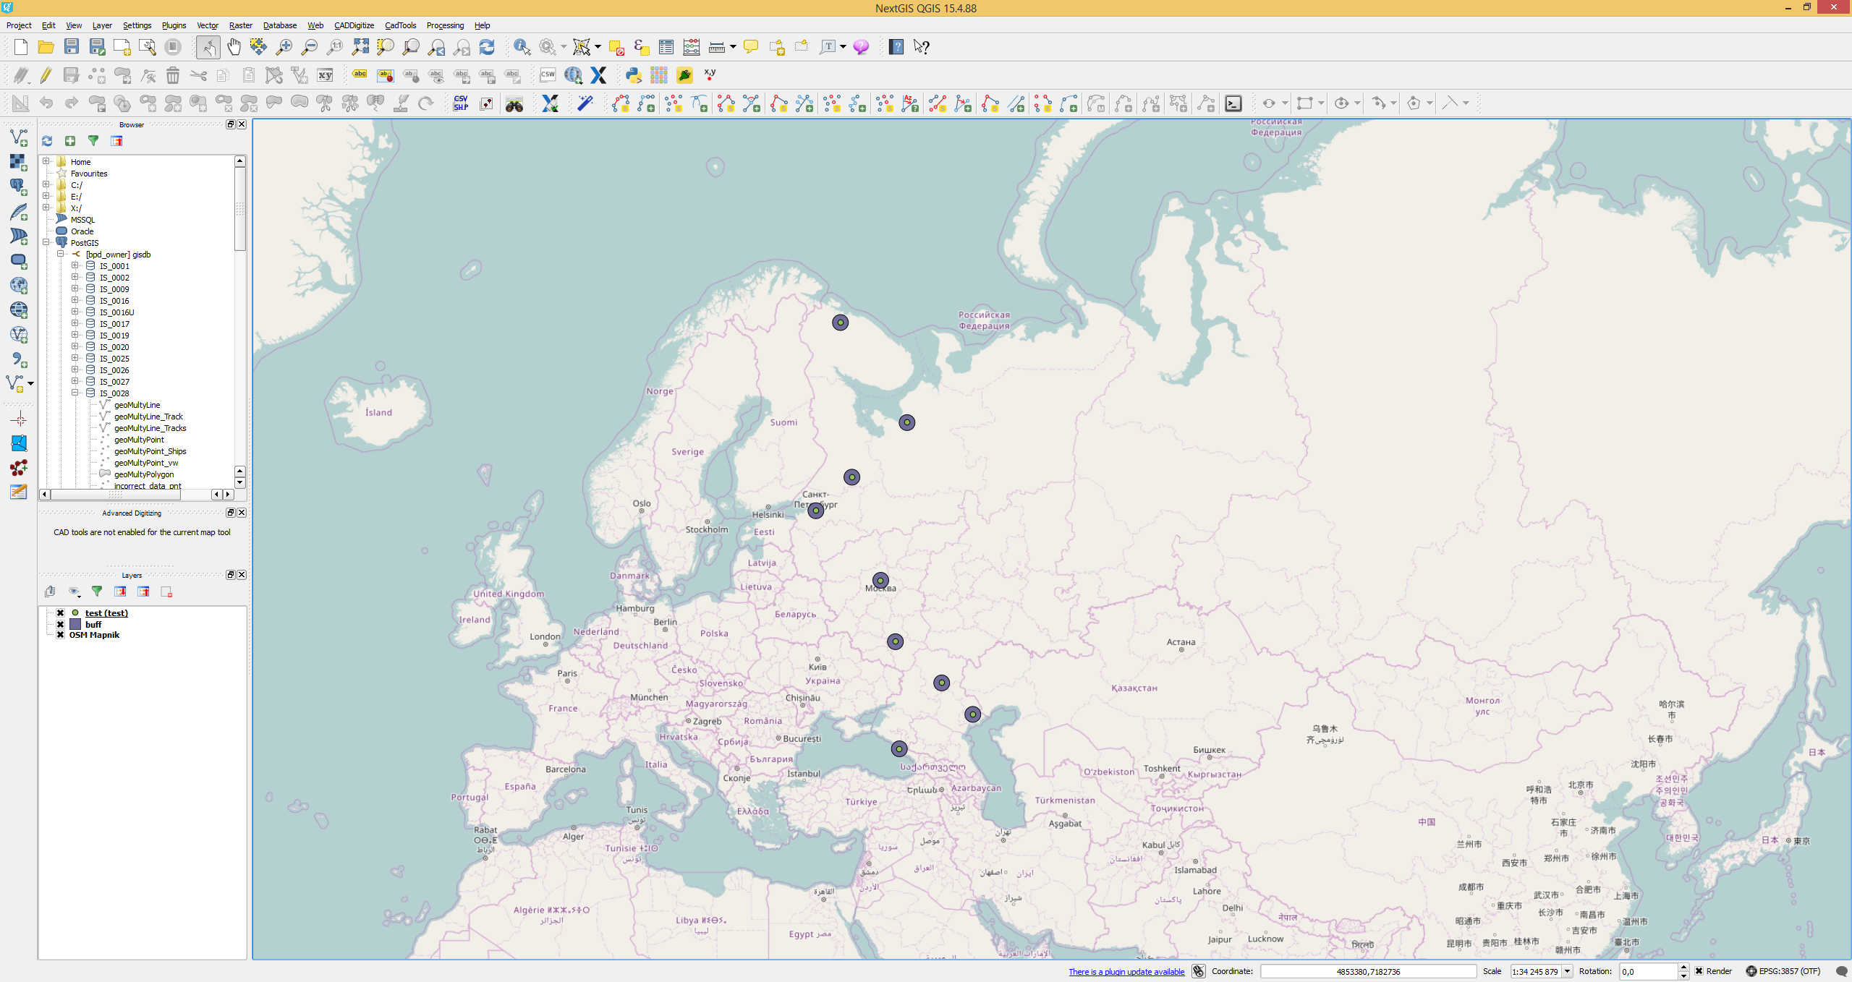Save the project with the floppy disk icon

[x=71, y=47]
